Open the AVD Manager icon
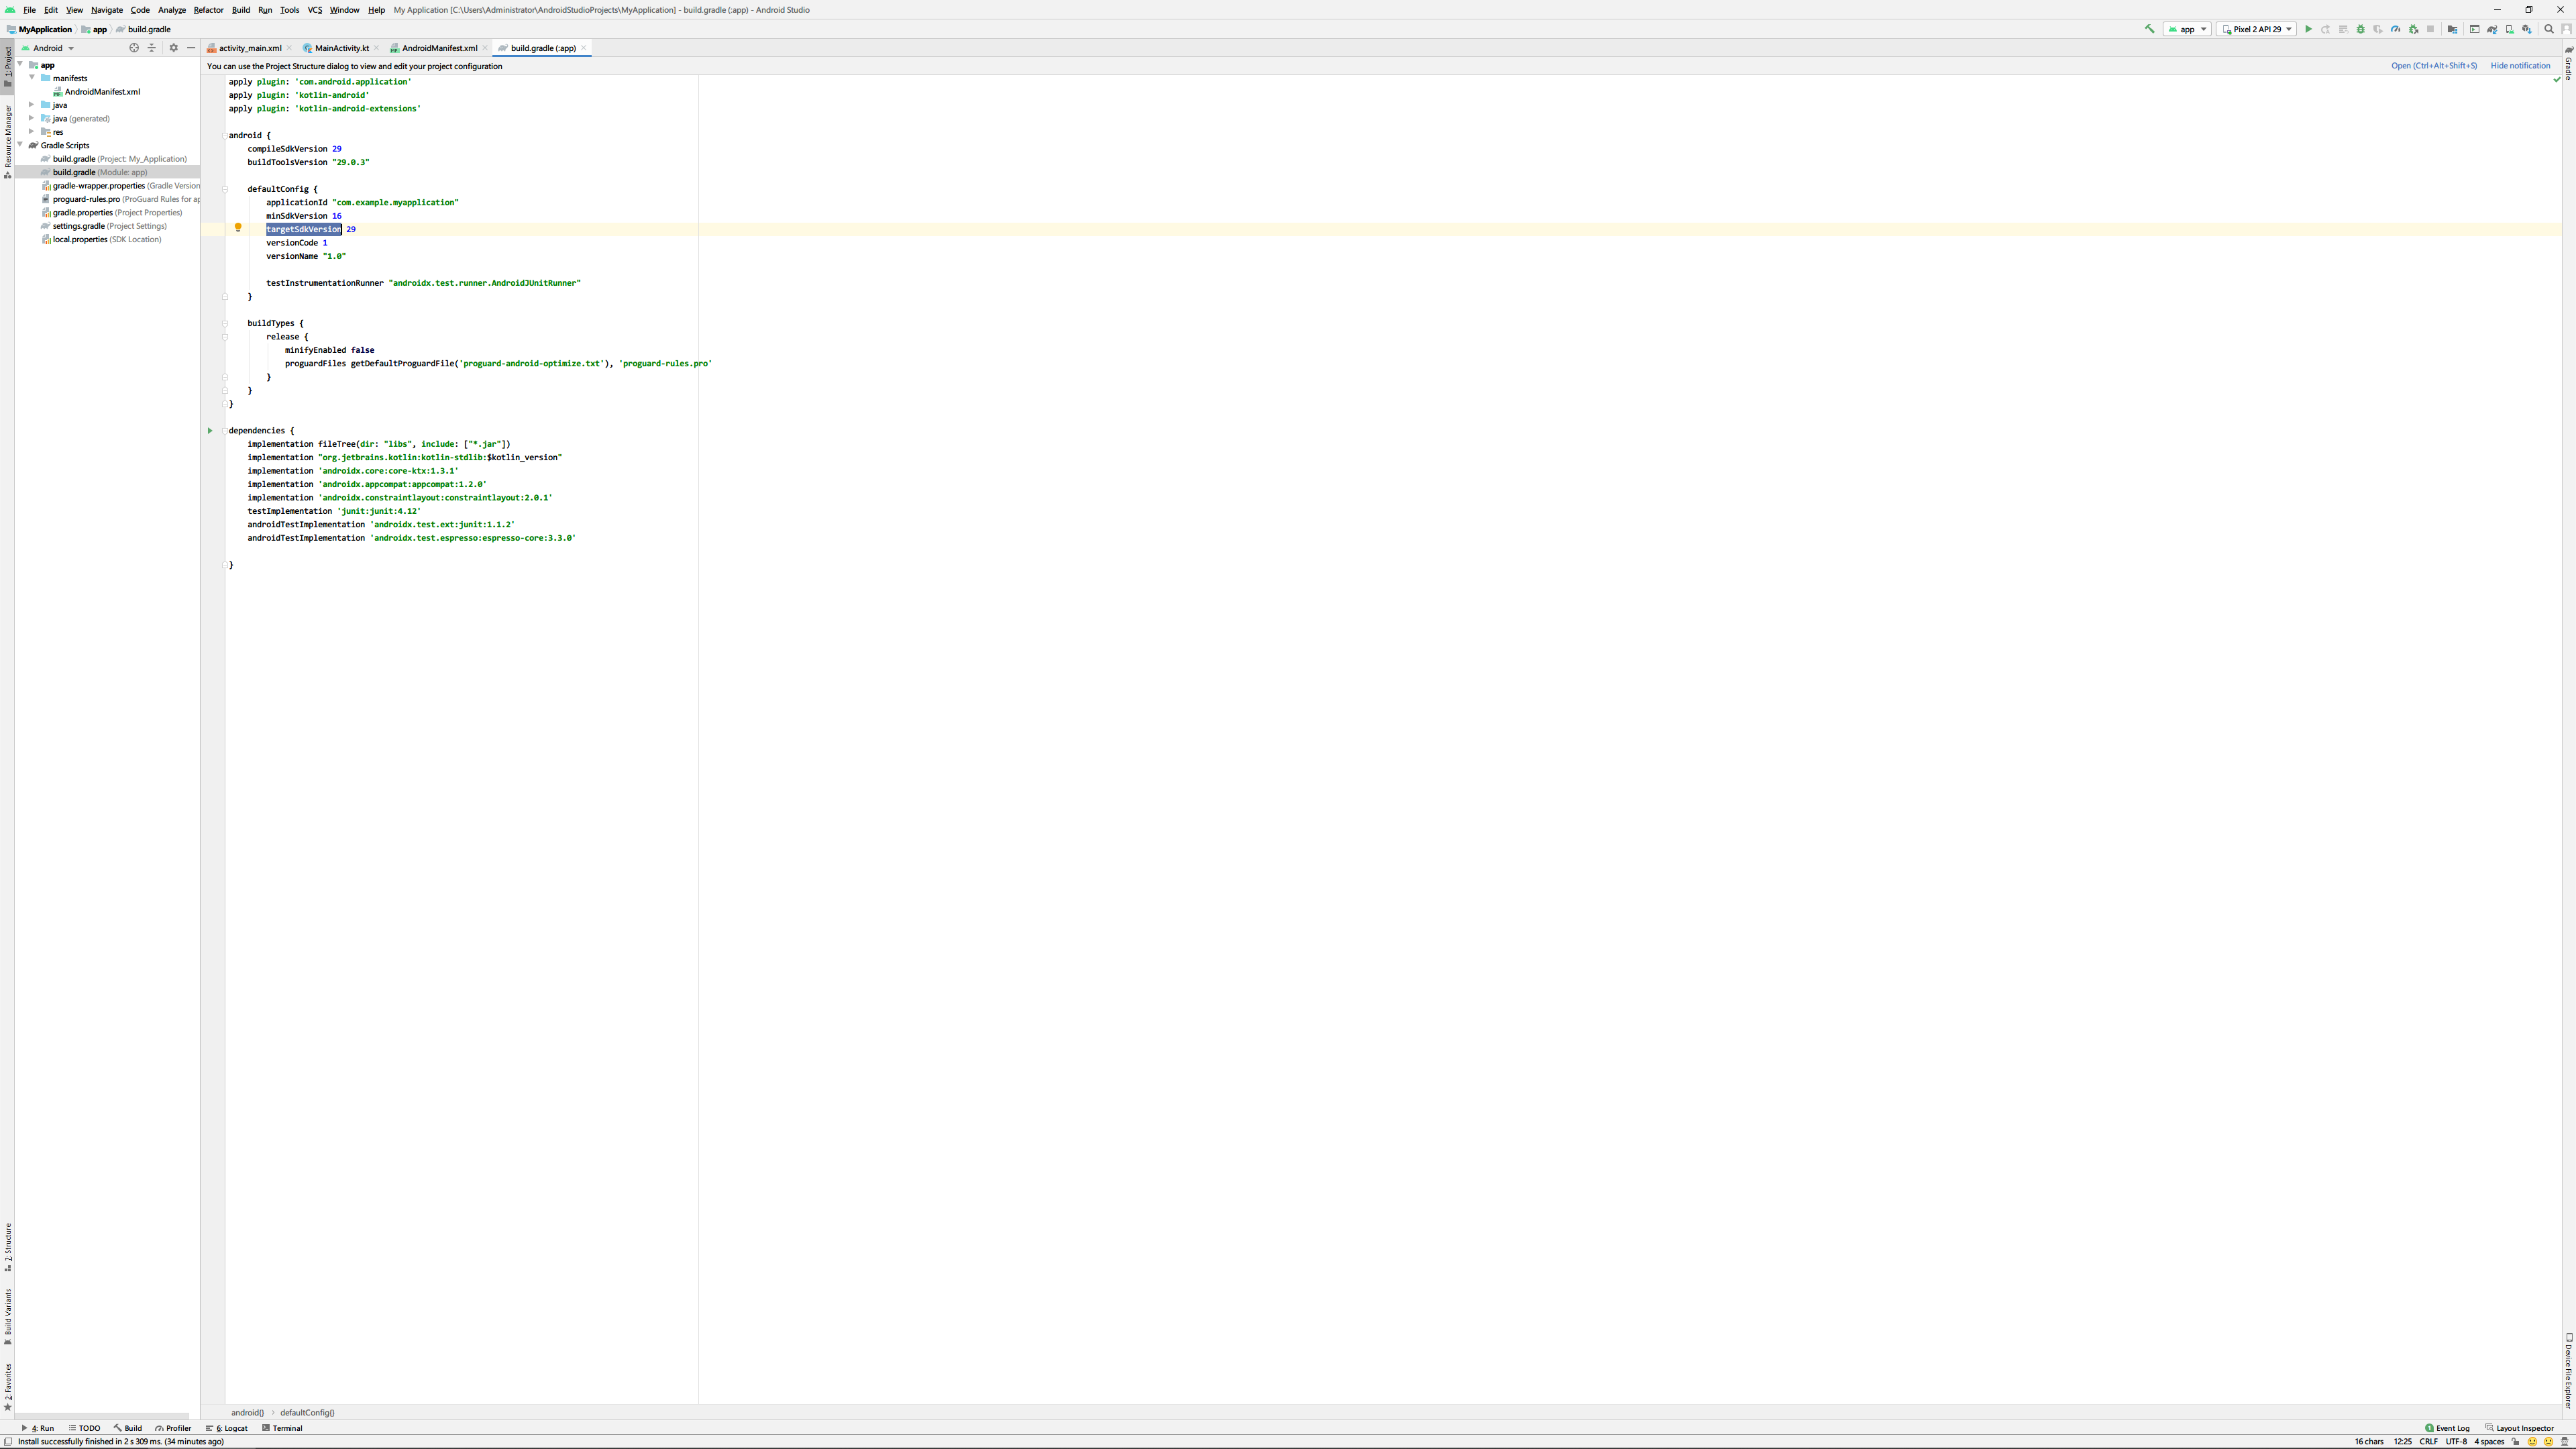This screenshot has height=1449, width=2576. (2510, 29)
